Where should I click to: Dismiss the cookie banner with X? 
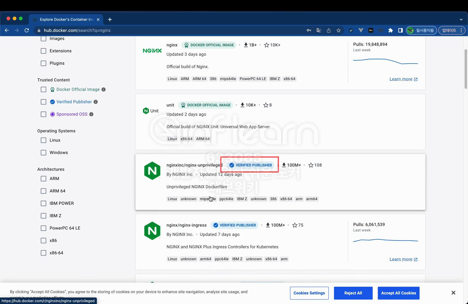click(453, 293)
